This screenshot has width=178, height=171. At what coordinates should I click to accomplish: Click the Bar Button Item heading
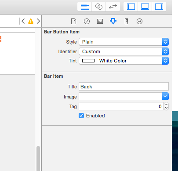(x=62, y=32)
